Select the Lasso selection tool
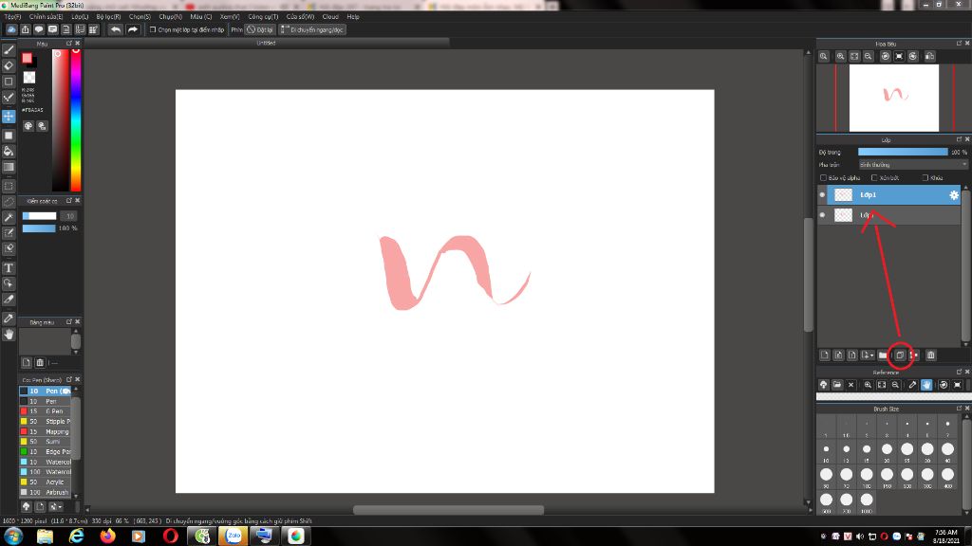This screenshot has width=972, height=546. point(9,202)
